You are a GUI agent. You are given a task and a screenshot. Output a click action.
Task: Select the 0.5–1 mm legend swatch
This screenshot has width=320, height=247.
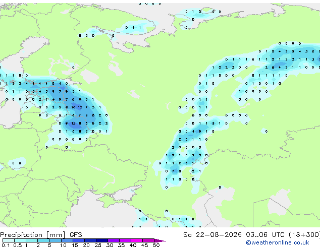[x=20, y=240]
